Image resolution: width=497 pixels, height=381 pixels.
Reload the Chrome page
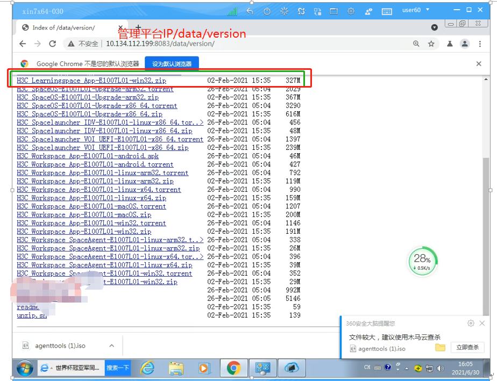click(x=53, y=44)
